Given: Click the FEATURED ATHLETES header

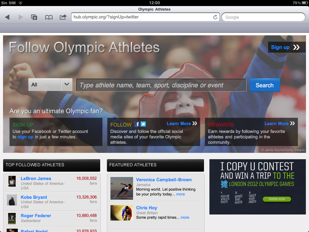Looking at the screenshot, I should pos(155,165).
